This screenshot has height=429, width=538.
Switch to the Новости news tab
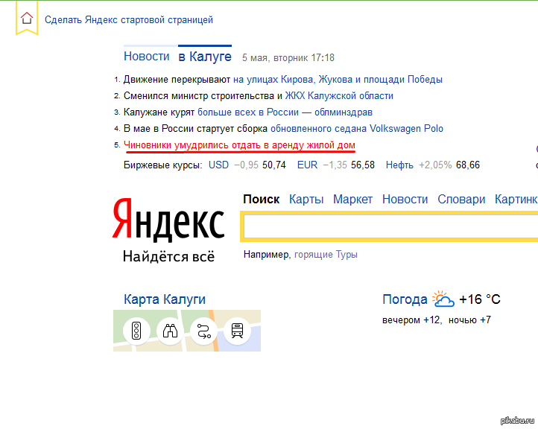(147, 57)
